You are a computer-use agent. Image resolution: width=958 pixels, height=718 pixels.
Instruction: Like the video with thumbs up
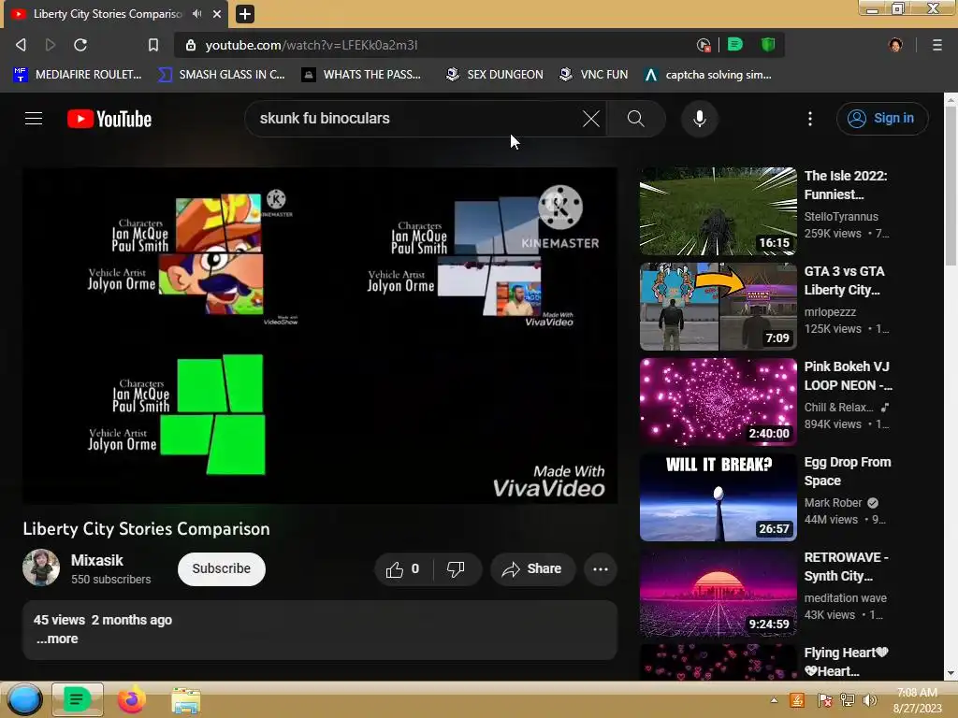403,569
